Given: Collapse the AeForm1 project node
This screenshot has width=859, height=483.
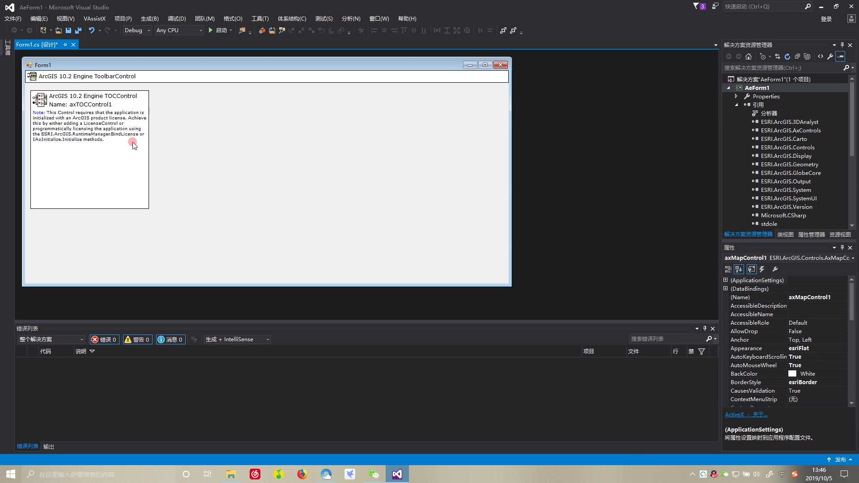Looking at the screenshot, I should pos(728,88).
